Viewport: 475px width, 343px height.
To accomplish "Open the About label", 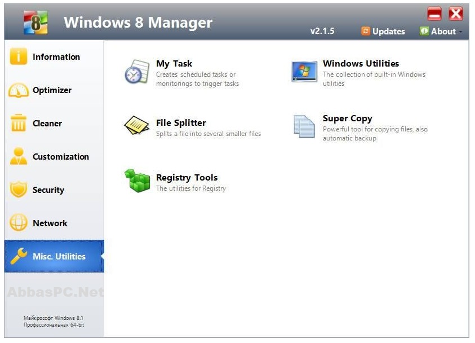I will coord(443,31).
